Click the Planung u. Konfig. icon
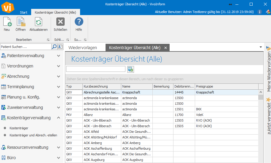Viewport: 271px width, 163px height. point(4,97)
